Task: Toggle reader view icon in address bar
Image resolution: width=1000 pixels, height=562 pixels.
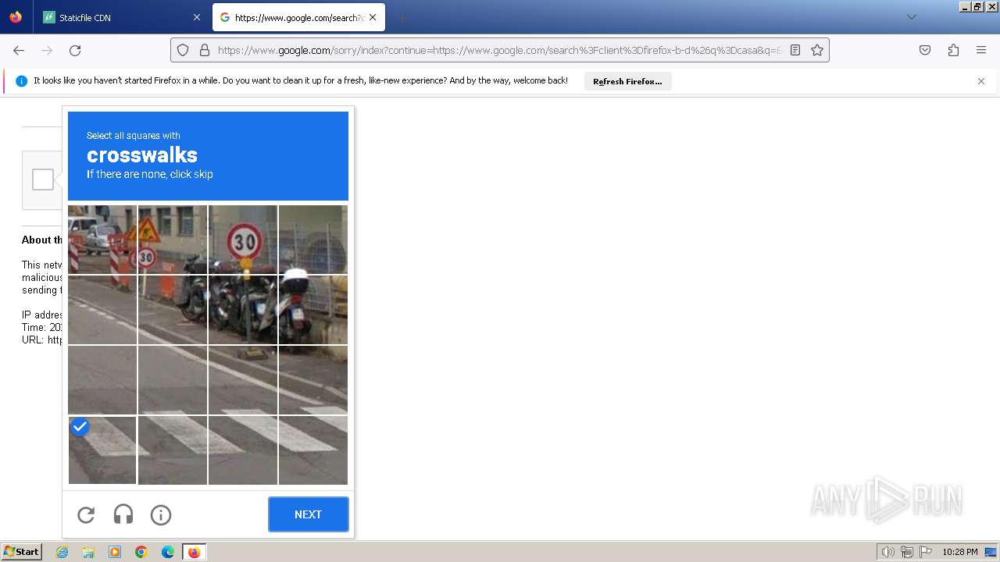Action: (x=795, y=50)
